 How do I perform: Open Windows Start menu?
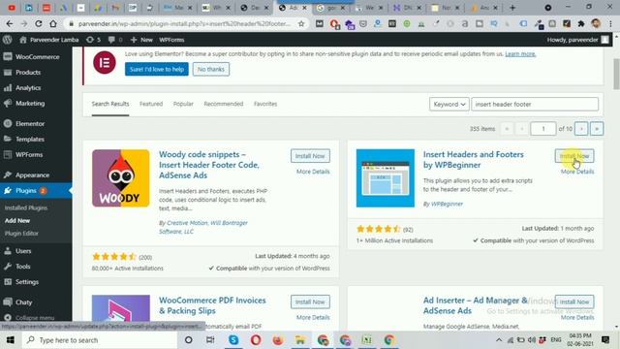(x=11, y=340)
